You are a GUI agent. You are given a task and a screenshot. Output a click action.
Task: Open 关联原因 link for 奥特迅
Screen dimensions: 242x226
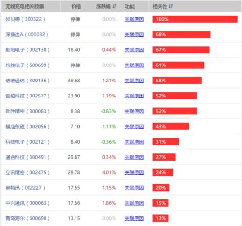(134, 188)
